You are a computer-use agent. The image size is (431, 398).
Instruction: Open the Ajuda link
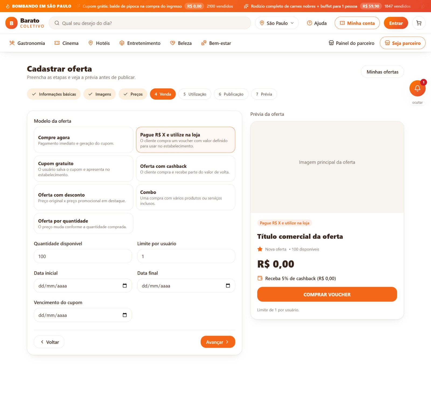317,23
